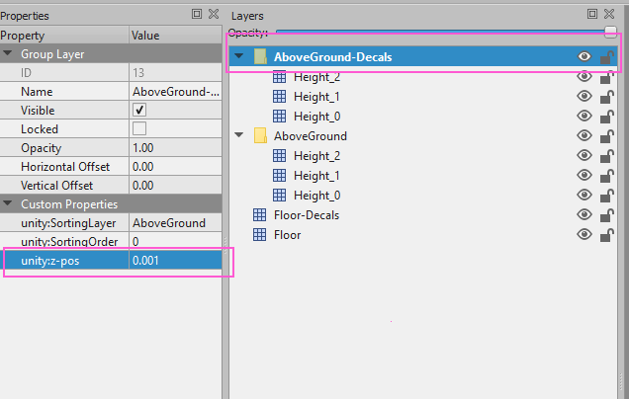The width and height of the screenshot is (629, 399).
Task: Click the Value column header
Action: pyautogui.click(x=176, y=36)
